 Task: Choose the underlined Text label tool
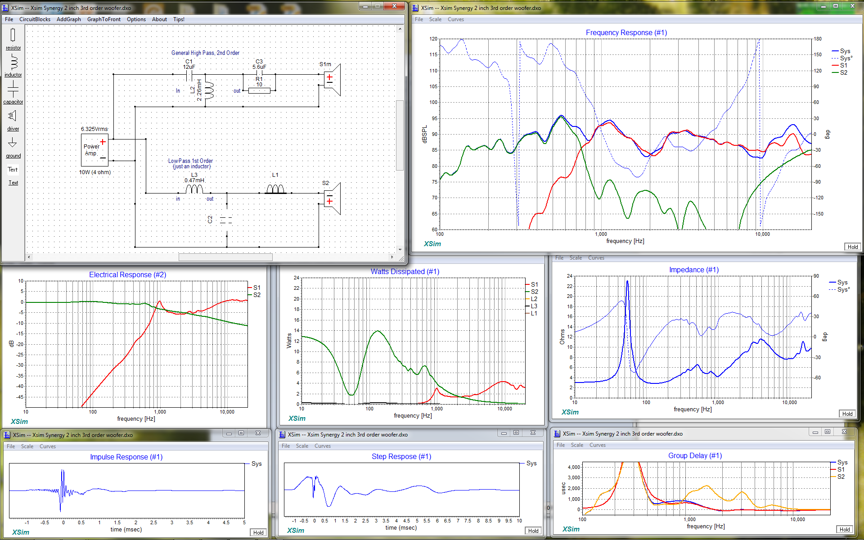coord(13,183)
